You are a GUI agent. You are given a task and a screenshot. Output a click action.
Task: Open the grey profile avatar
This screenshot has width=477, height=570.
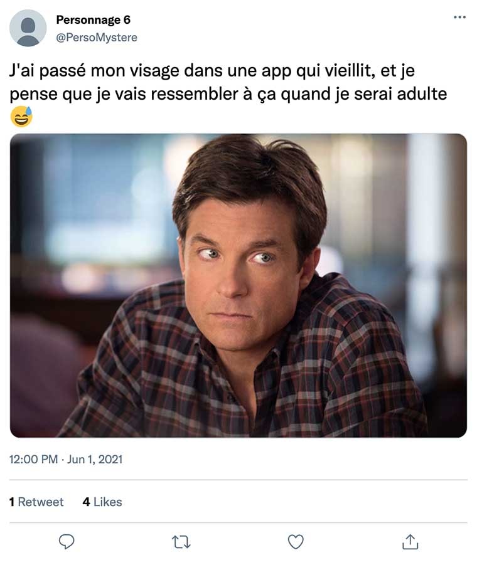[x=28, y=28]
